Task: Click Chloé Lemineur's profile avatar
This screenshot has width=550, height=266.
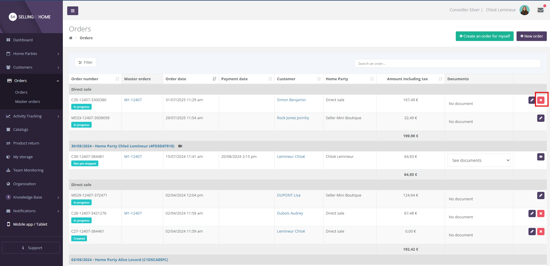Action: (x=524, y=10)
